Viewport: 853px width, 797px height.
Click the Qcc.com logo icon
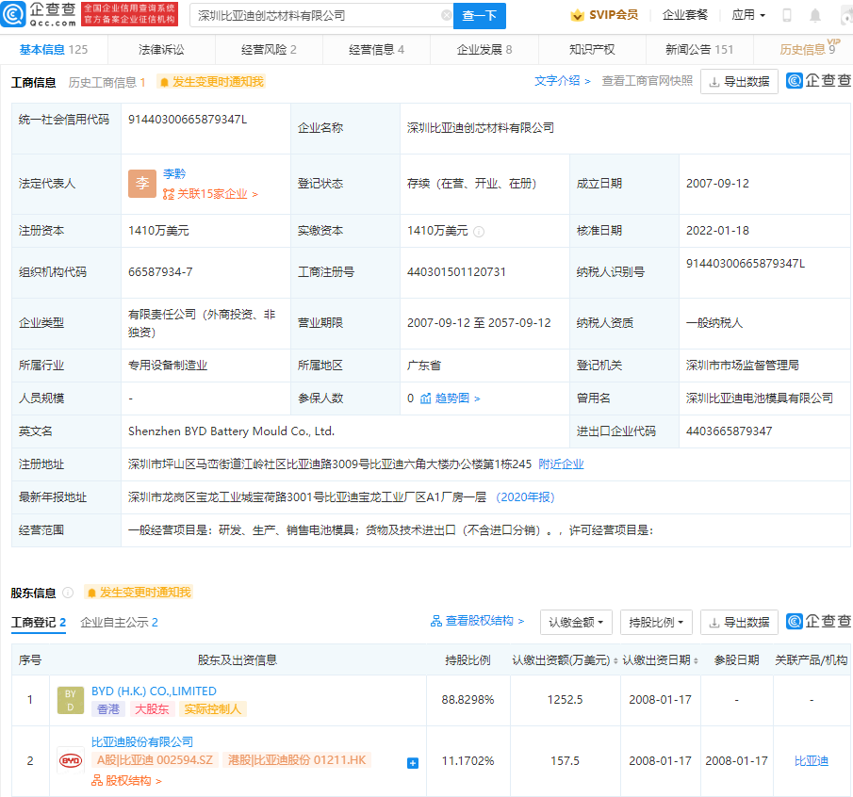tap(13, 15)
